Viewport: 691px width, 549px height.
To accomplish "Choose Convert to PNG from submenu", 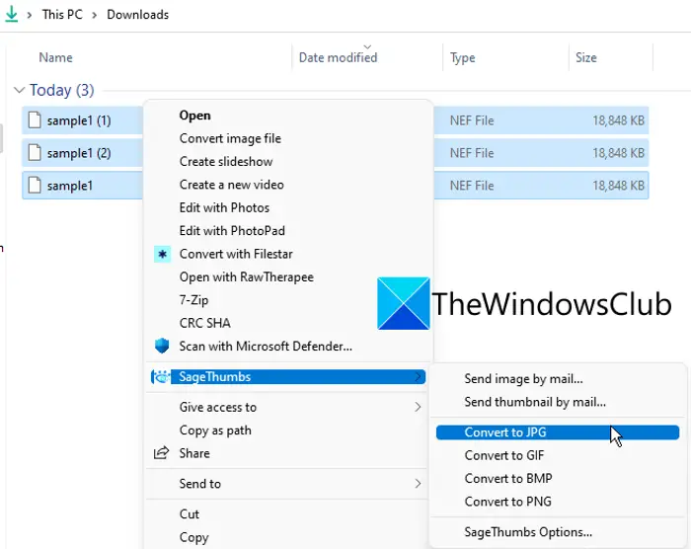I will point(507,502).
